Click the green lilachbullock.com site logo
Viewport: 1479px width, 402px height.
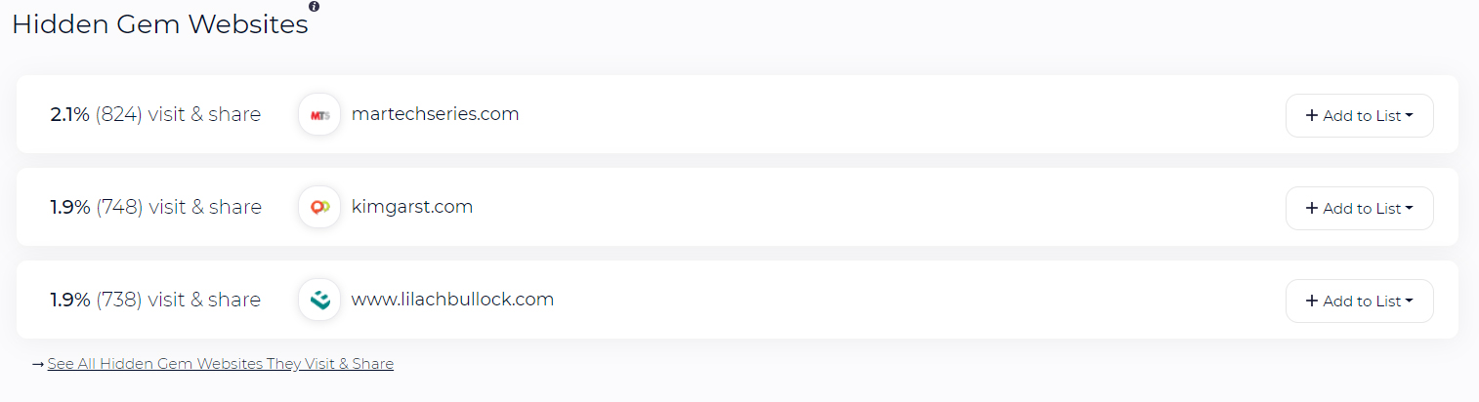coord(319,301)
